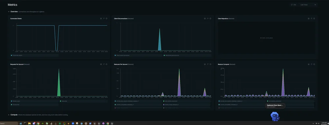The height and width of the screenshot is (125, 329).
Task: Click the Implement Game Space notification bubble
Action: [275, 106]
